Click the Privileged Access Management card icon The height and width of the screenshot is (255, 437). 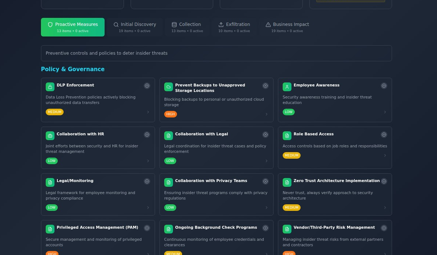50,229
